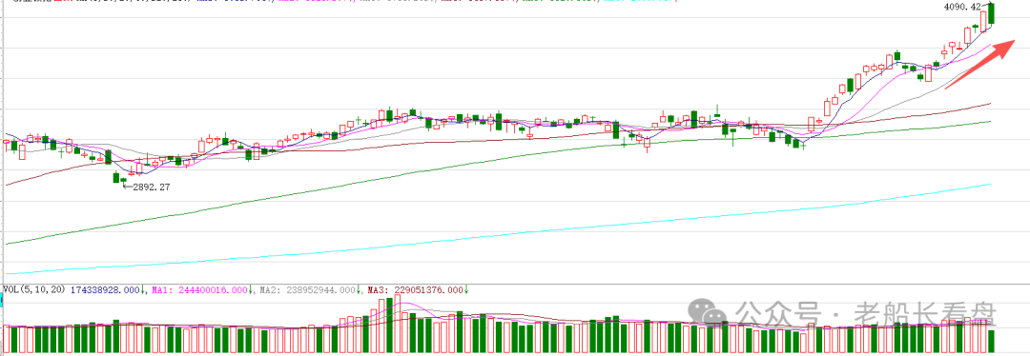Select the green candlestick at the 2892.27 low
The image size is (1030, 356).
(x=123, y=180)
